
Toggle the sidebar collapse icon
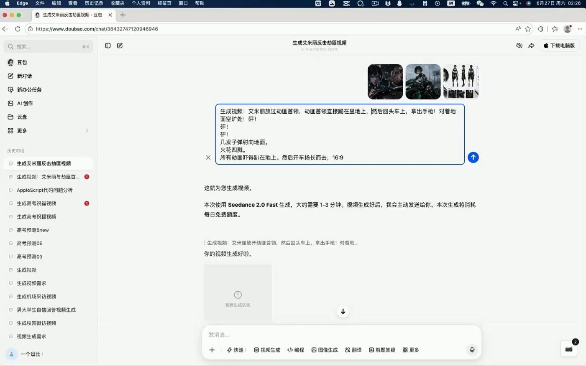(x=107, y=46)
